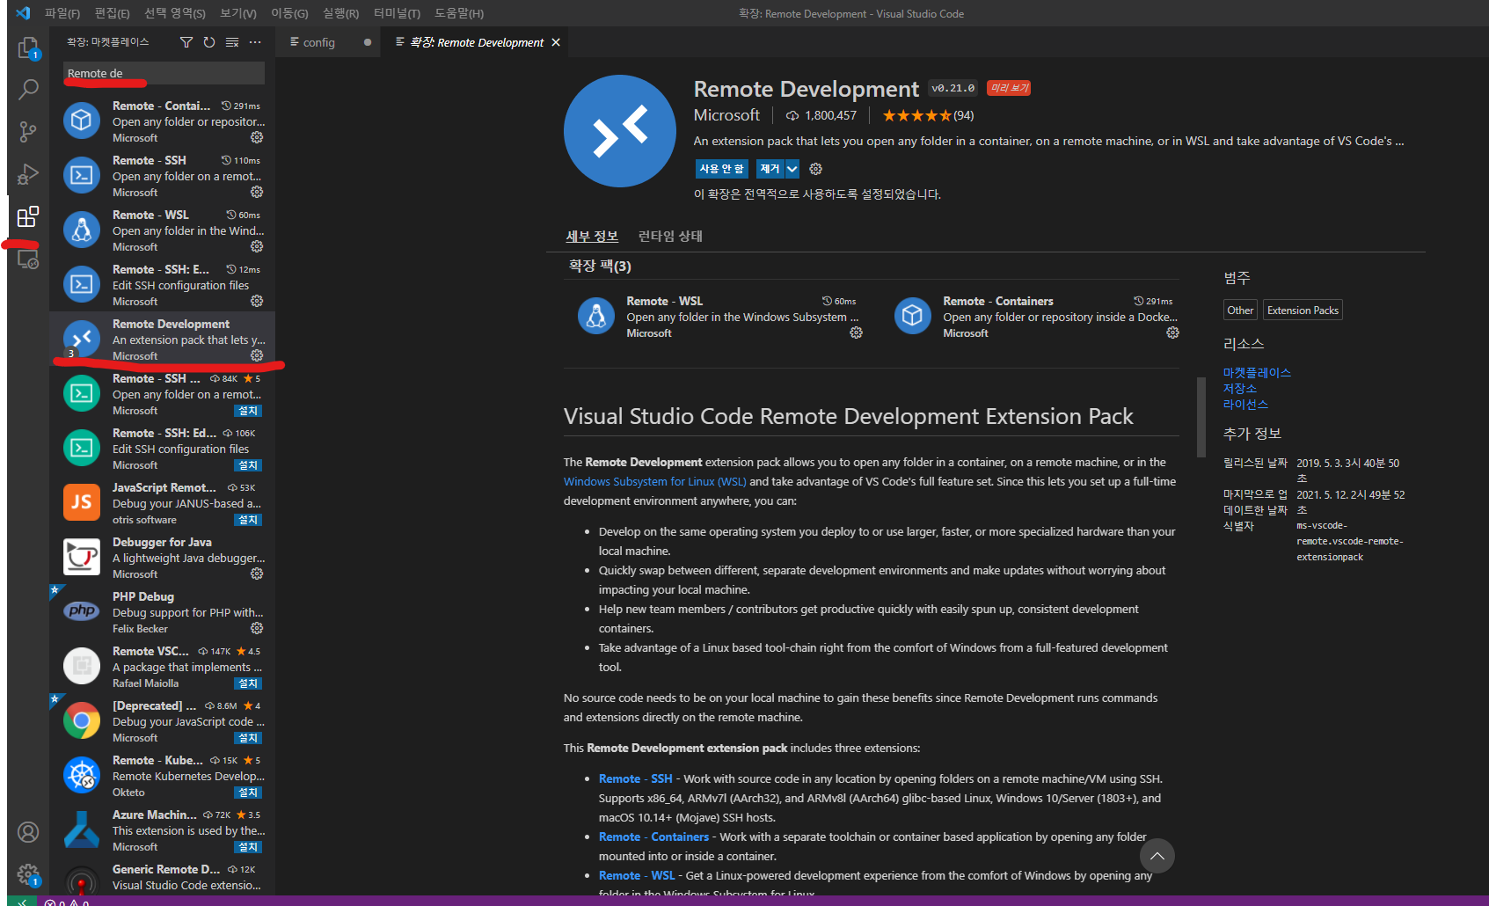Open manage gear beside the uninstall button

[816, 169]
